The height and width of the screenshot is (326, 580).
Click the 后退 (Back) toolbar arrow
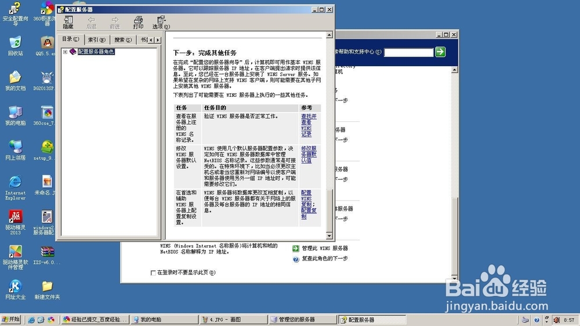(92, 22)
